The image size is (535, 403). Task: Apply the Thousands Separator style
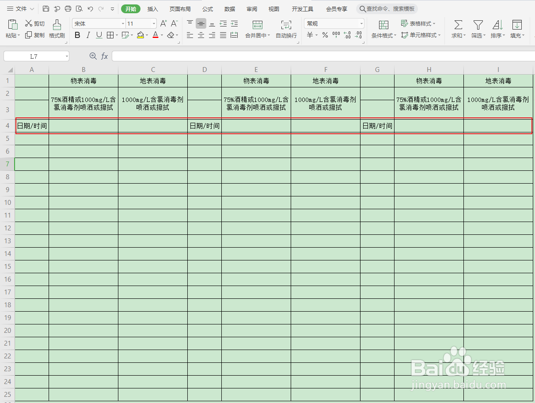coord(336,35)
